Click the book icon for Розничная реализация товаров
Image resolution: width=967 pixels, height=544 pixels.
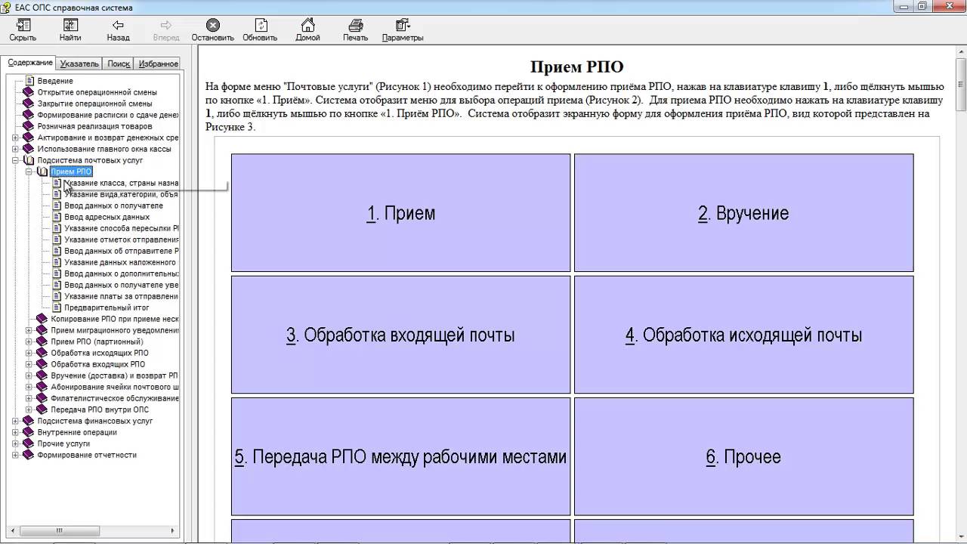pos(29,126)
